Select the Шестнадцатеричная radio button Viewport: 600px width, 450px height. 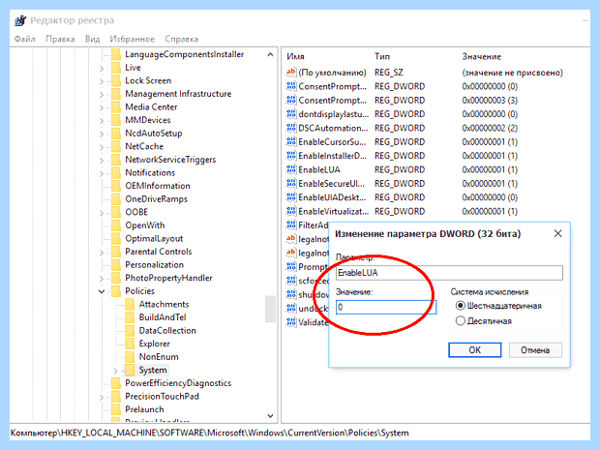click(x=461, y=306)
